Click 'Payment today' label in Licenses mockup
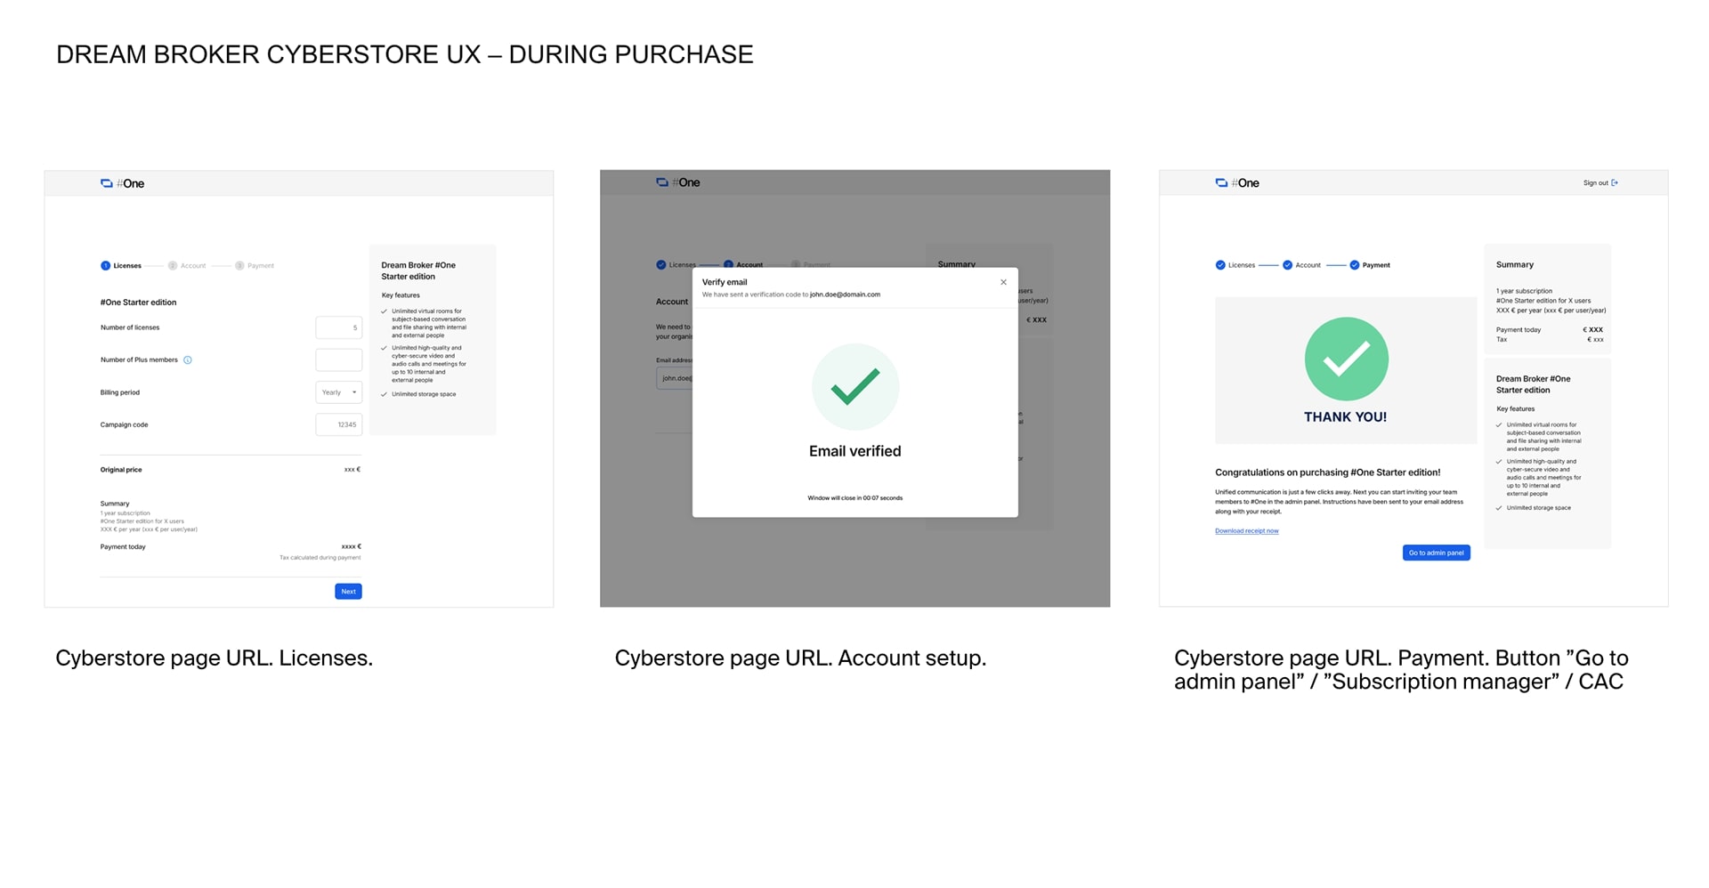This screenshot has width=1709, height=888. point(123,547)
